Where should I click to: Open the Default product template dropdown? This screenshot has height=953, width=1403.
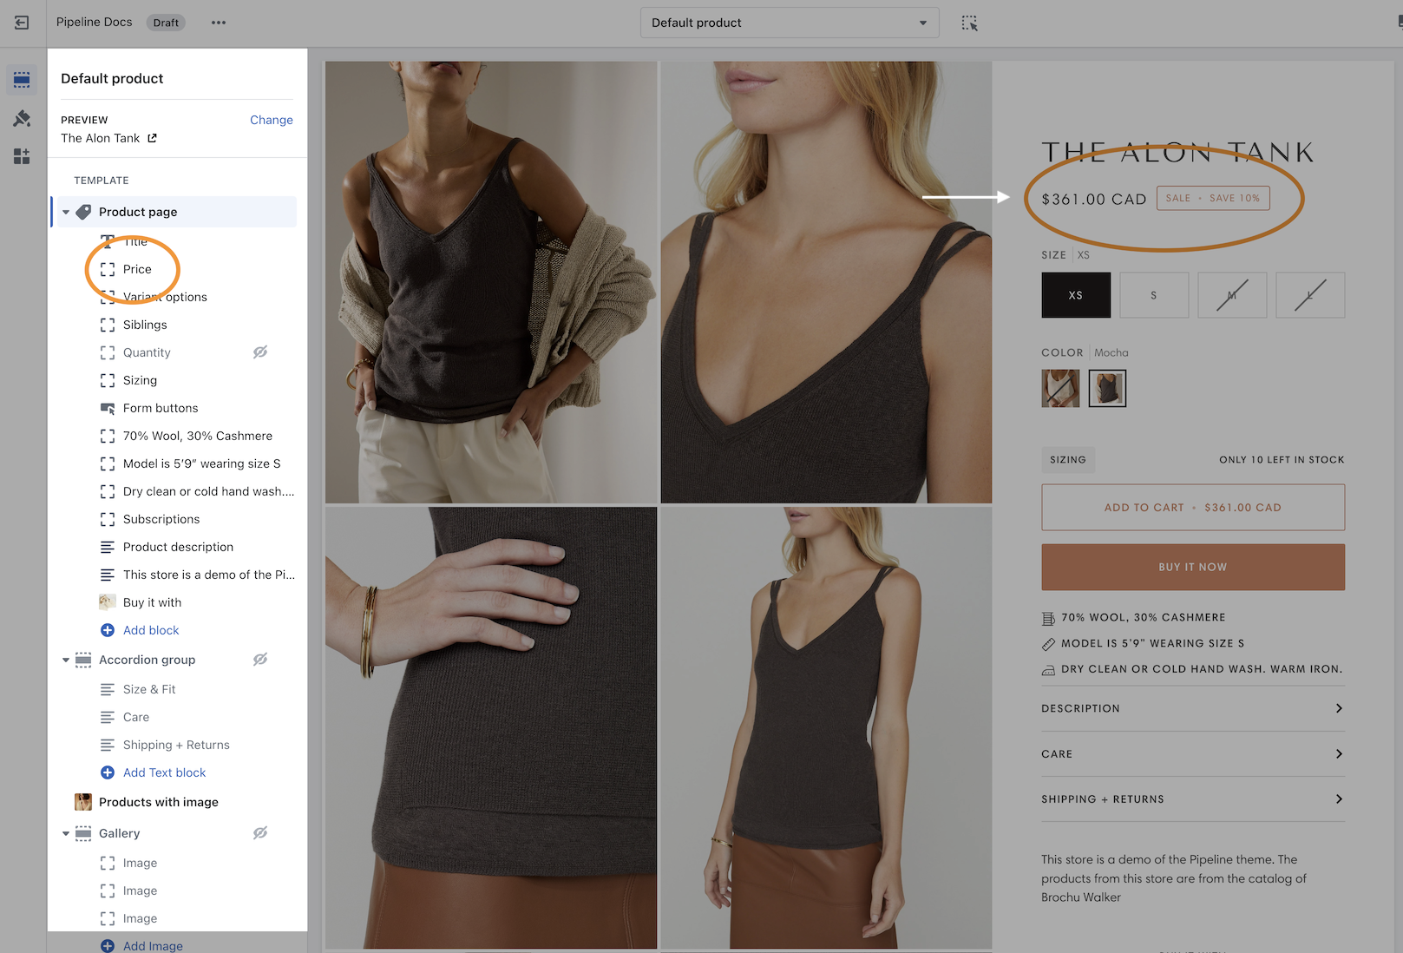pyautogui.click(x=789, y=23)
